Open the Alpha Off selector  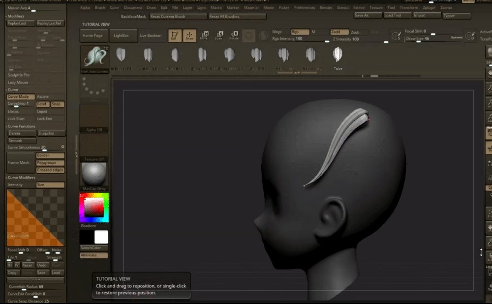(94, 118)
